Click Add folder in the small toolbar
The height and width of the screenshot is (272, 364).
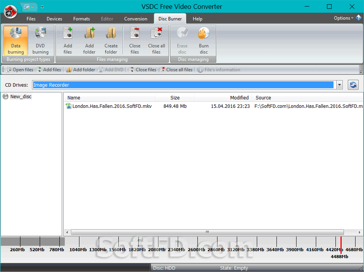[81, 70]
